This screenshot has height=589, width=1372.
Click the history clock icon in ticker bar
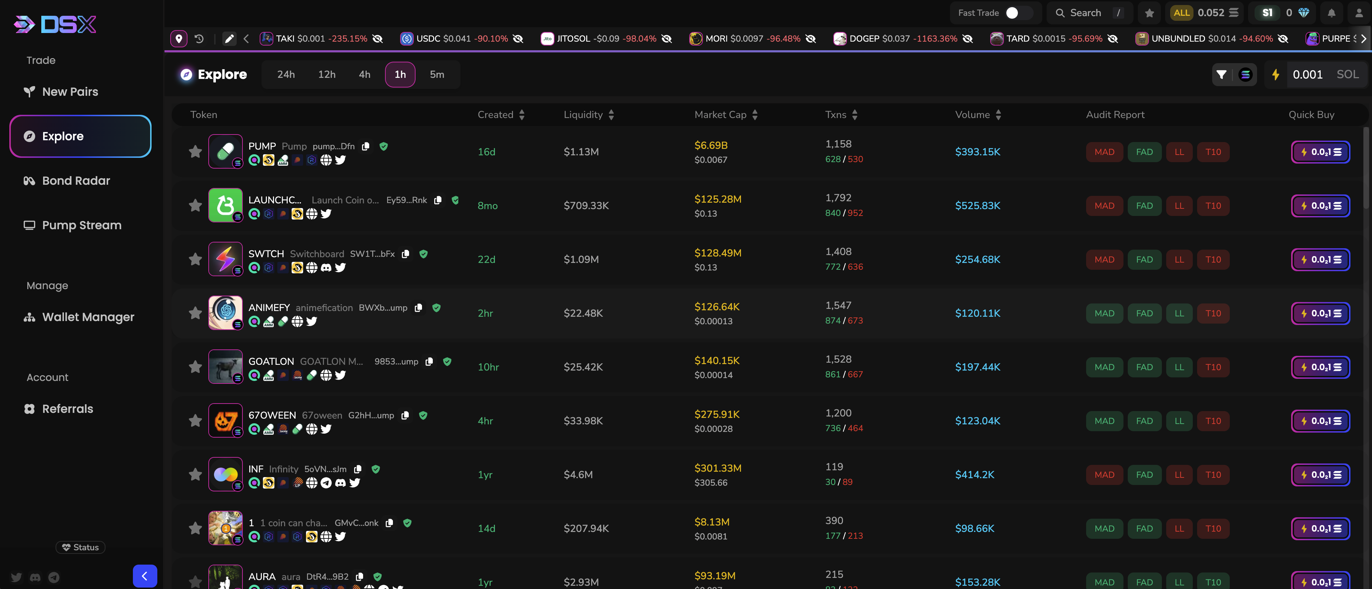[x=199, y=39]
